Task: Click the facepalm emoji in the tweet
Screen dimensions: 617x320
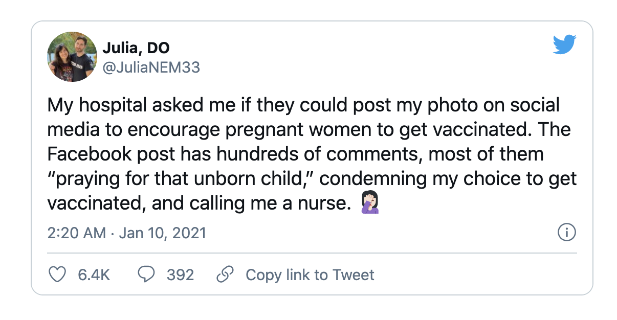Action: [370, 203]
